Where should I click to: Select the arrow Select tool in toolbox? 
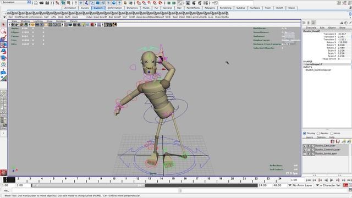3,24
